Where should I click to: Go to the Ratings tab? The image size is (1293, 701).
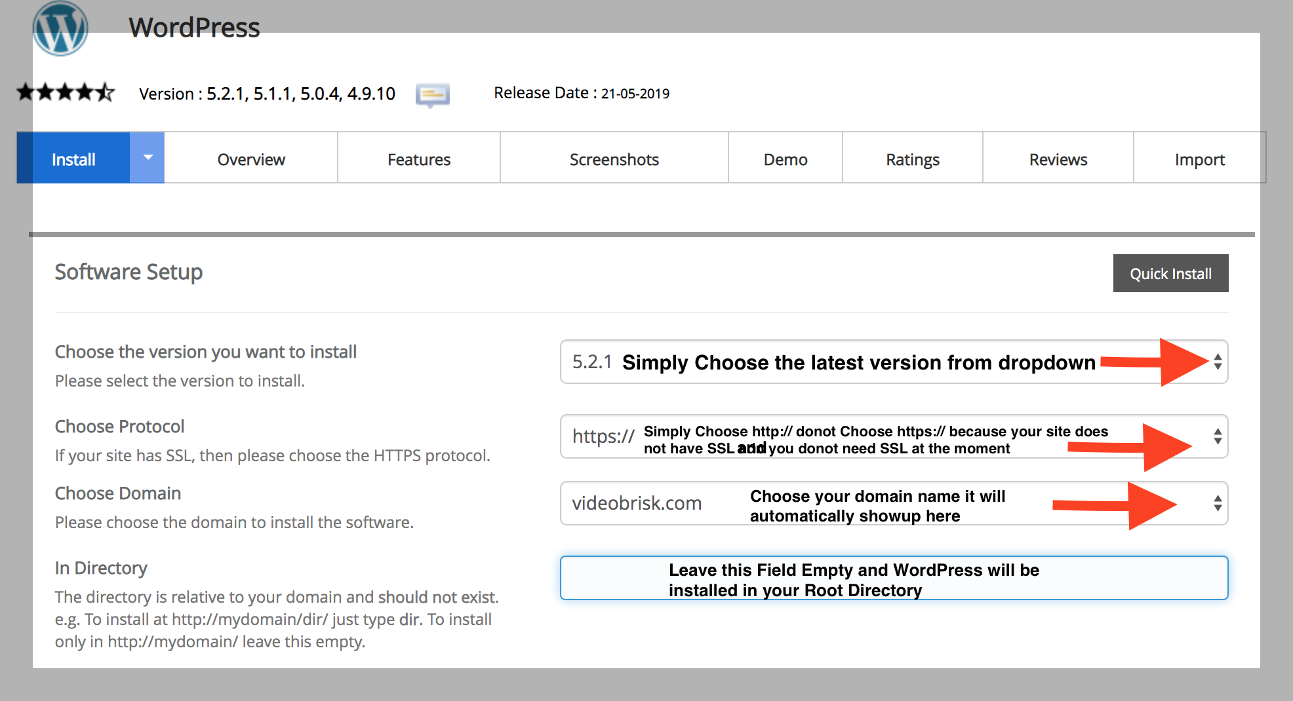tap(912, 159)
